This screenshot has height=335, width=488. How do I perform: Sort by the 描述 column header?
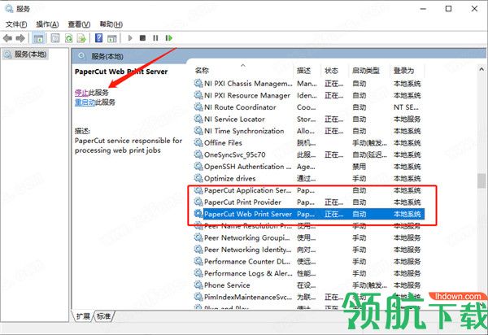click(303, 71)
